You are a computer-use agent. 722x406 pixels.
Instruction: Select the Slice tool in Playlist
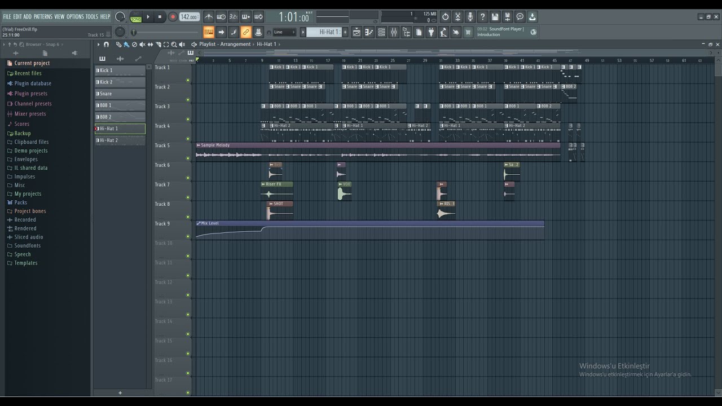click(x=158, y=44)
